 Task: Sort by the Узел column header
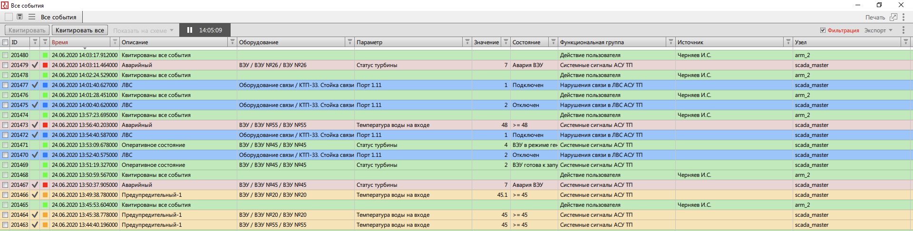tap(801, 42)
